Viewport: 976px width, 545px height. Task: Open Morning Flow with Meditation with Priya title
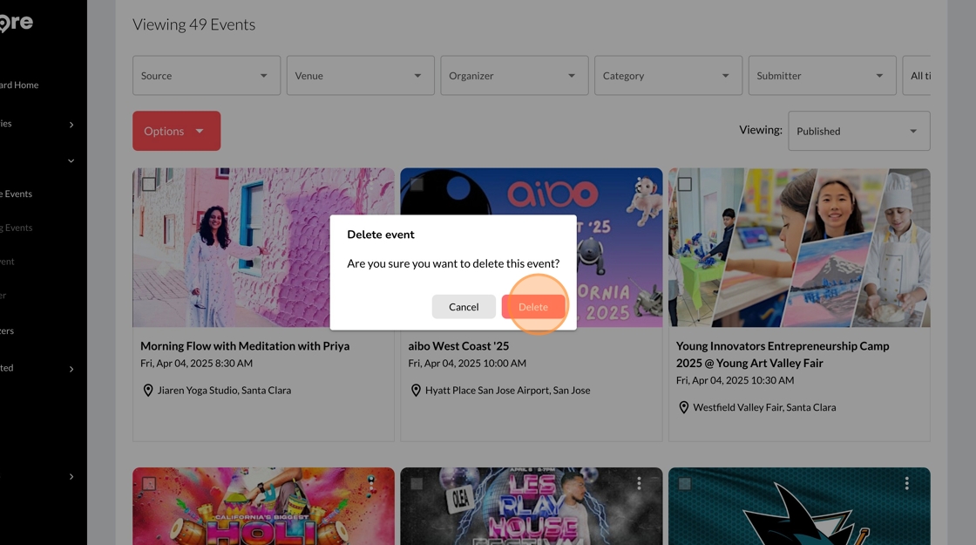tap(245, 345)
